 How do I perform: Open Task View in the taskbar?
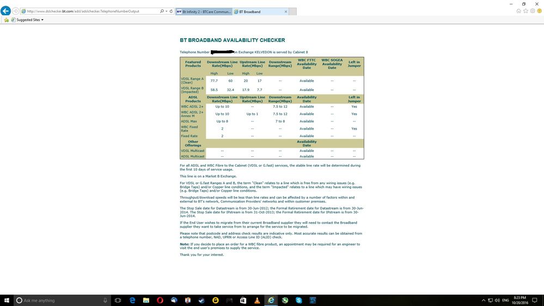(x=118, y=301)
